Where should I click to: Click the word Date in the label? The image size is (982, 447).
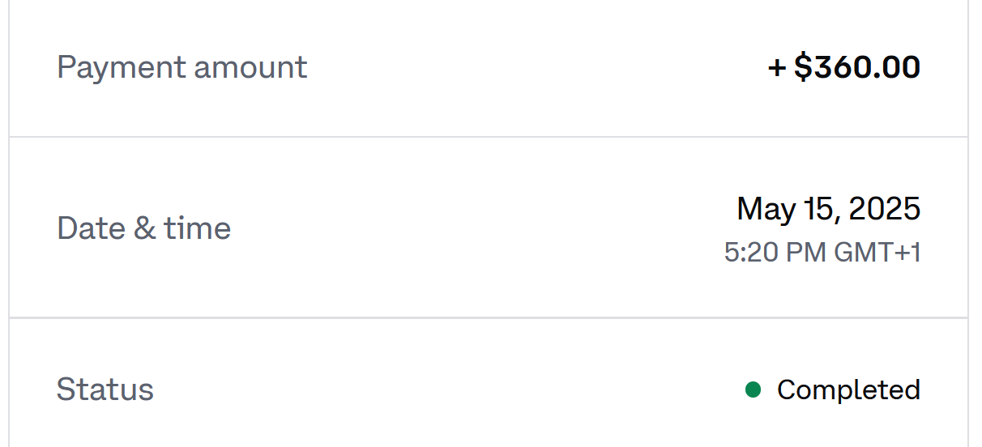(x=89, y=228)
